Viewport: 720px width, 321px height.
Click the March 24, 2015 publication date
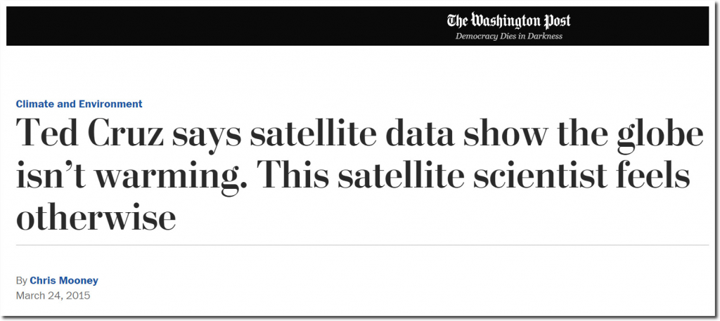point(53,295)
